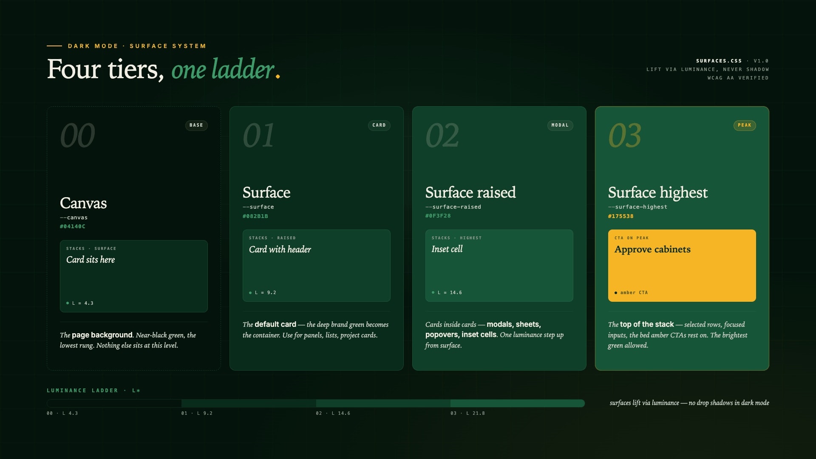
Task: Click the amber Approve cabinets CTA
Action: pos(682,266)
